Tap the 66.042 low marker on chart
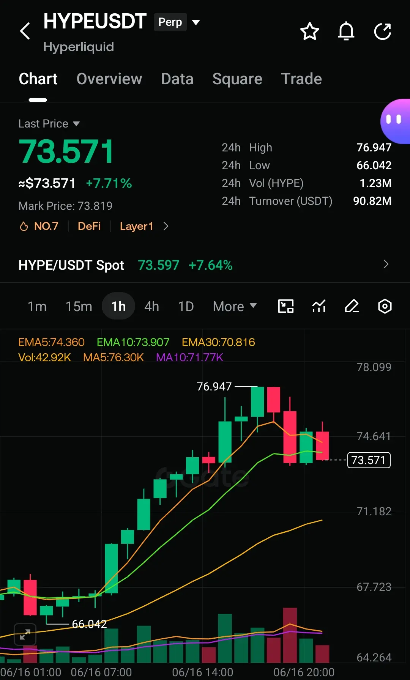410x680 pixels. coord(89,624)
